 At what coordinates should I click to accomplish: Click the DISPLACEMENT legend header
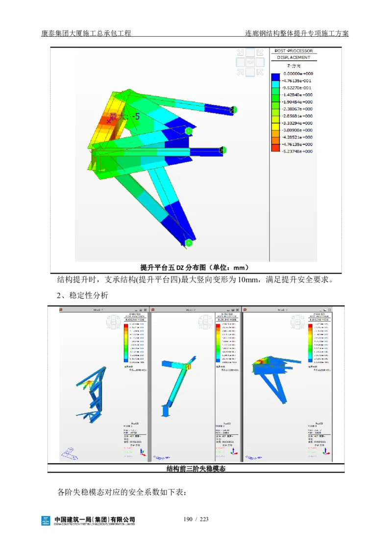click(x=293, y=57)
